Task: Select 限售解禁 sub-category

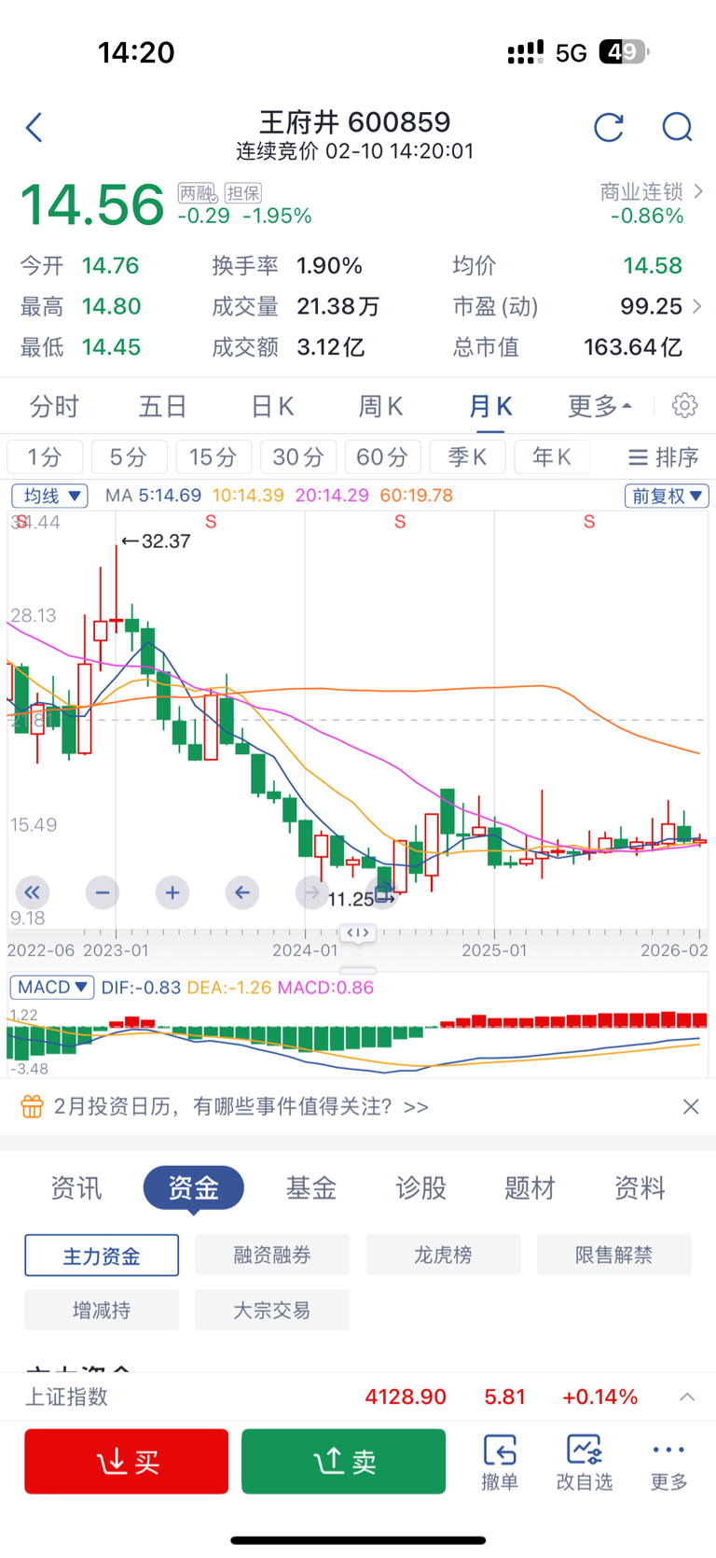Action: (x=613, y=1256)
